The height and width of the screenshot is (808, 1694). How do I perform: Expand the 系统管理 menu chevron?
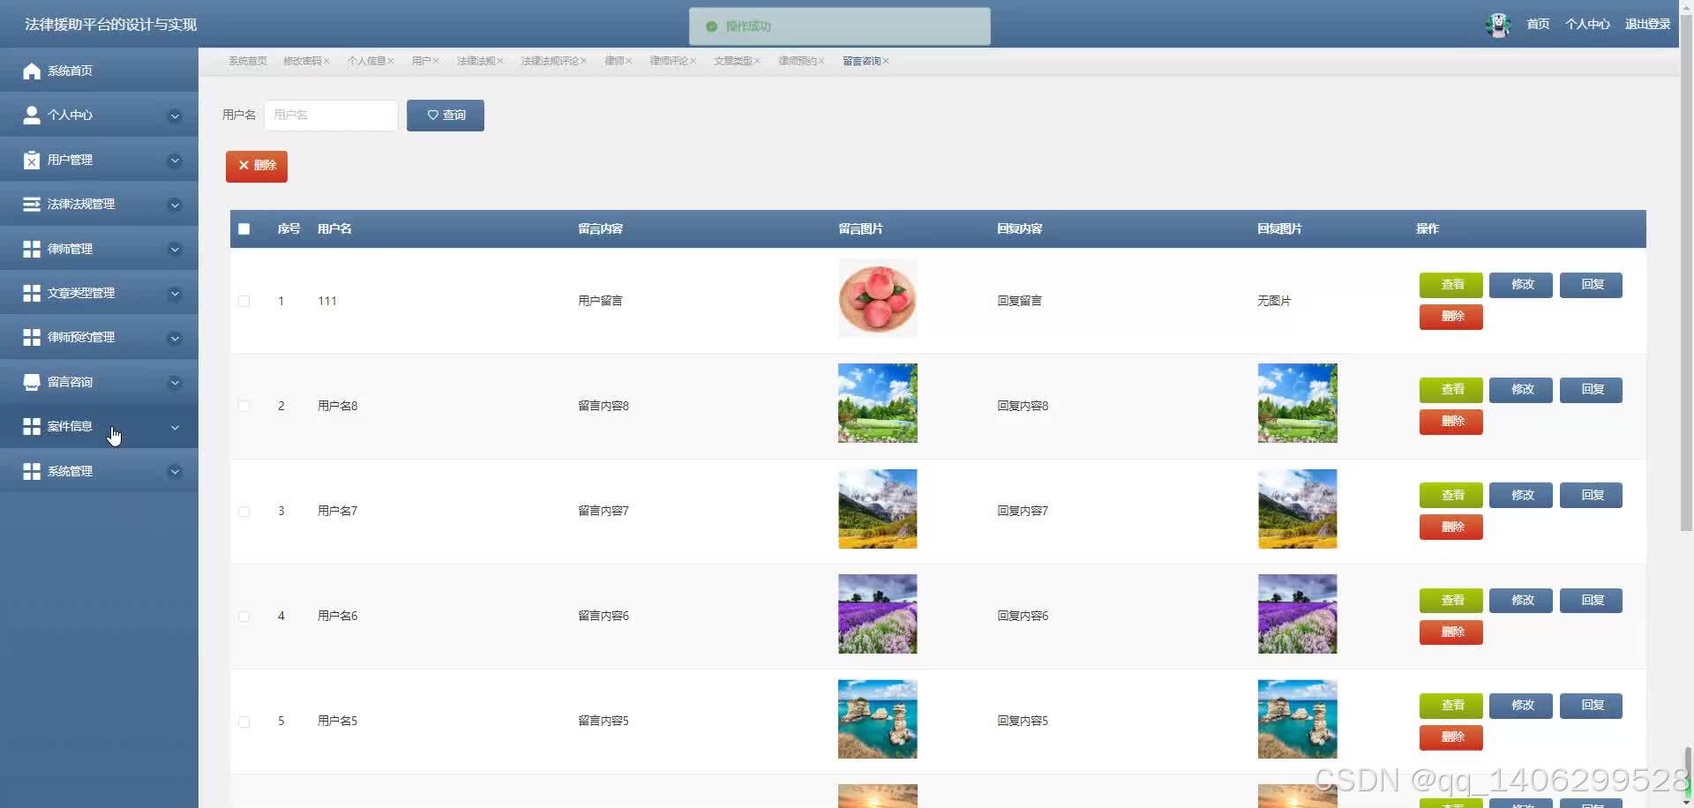pyautogui.click(x=175, y=472)
